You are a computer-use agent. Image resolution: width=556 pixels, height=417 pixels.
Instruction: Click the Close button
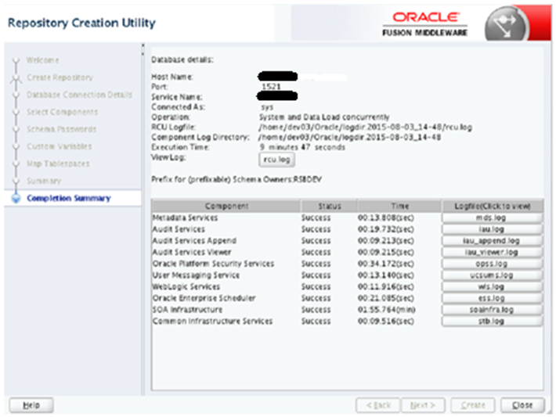(522, 405)
